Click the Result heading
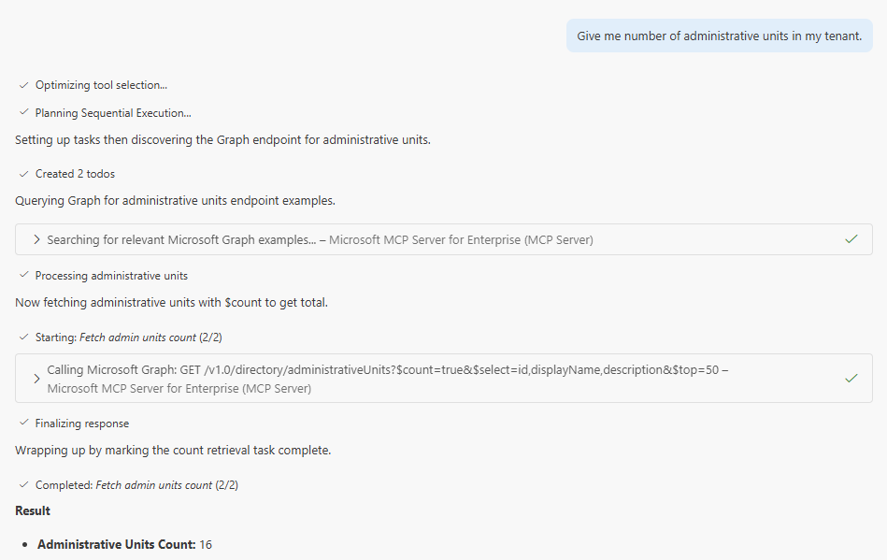The width and height of the screenshot is (887, 560). (x=33, y=511)
